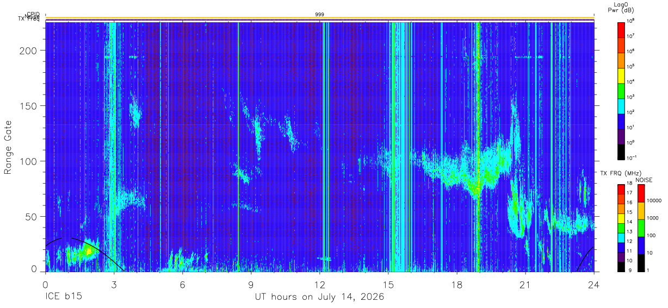
Task: Click the '21' tick on the UT hours axis
Action: (x=525, y=284)
